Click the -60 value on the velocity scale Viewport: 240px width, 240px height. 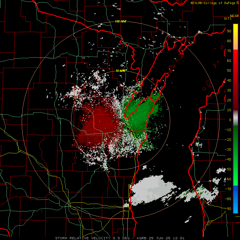[228, 179]
